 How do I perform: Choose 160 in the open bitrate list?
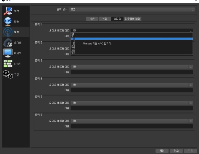pyautogui.click(x=132, y=41)
